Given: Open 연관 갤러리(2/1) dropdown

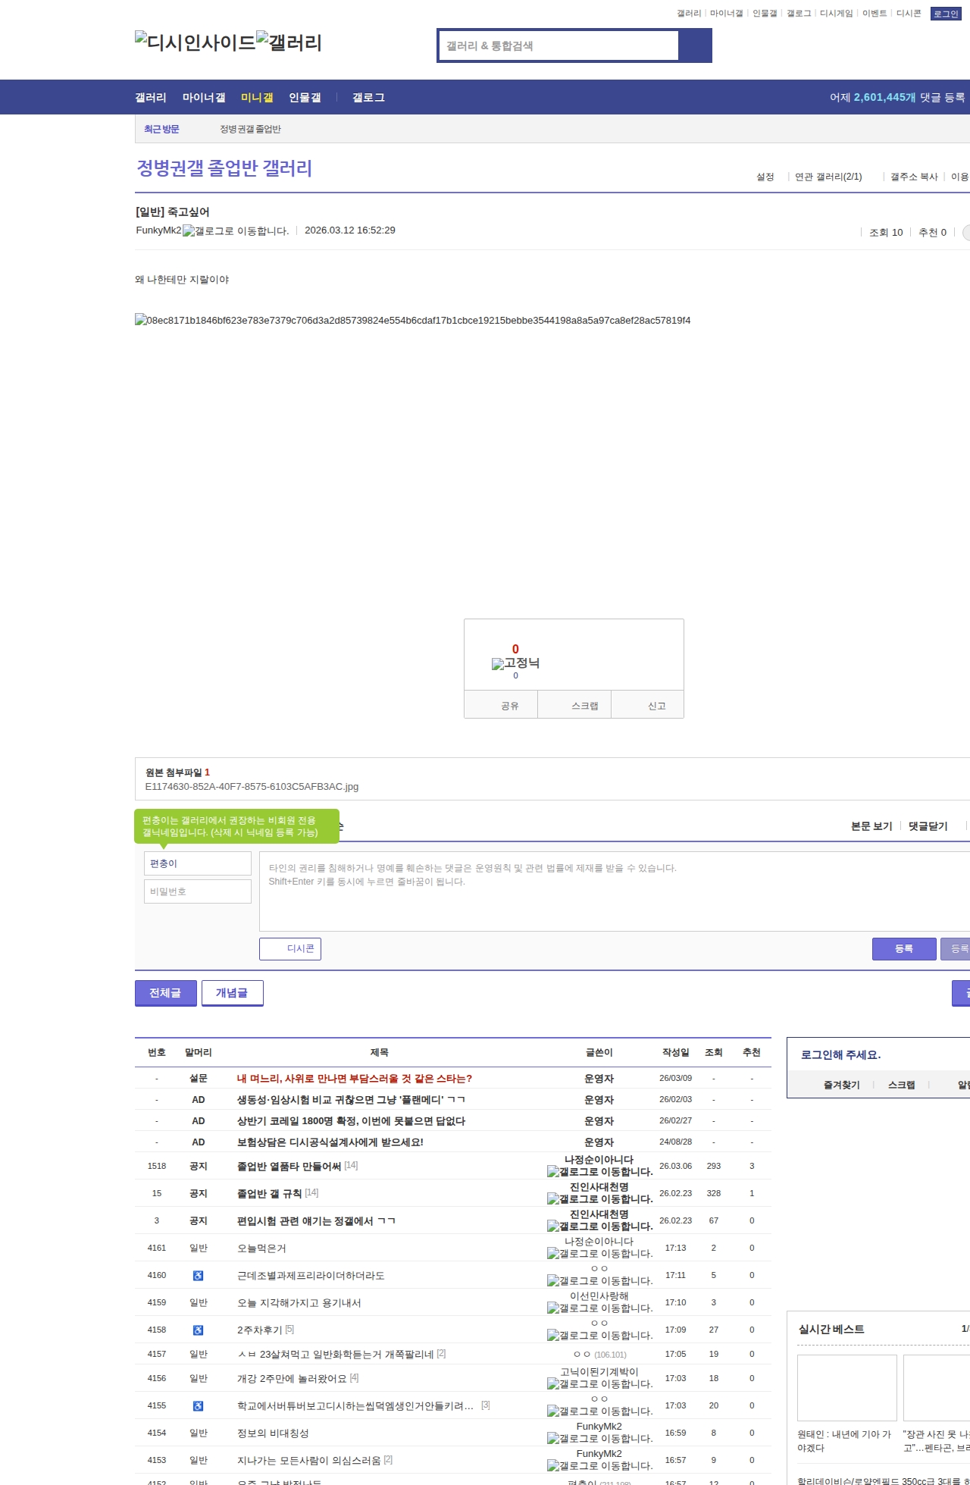Looking at the screenshot, I should coord(828,177).
